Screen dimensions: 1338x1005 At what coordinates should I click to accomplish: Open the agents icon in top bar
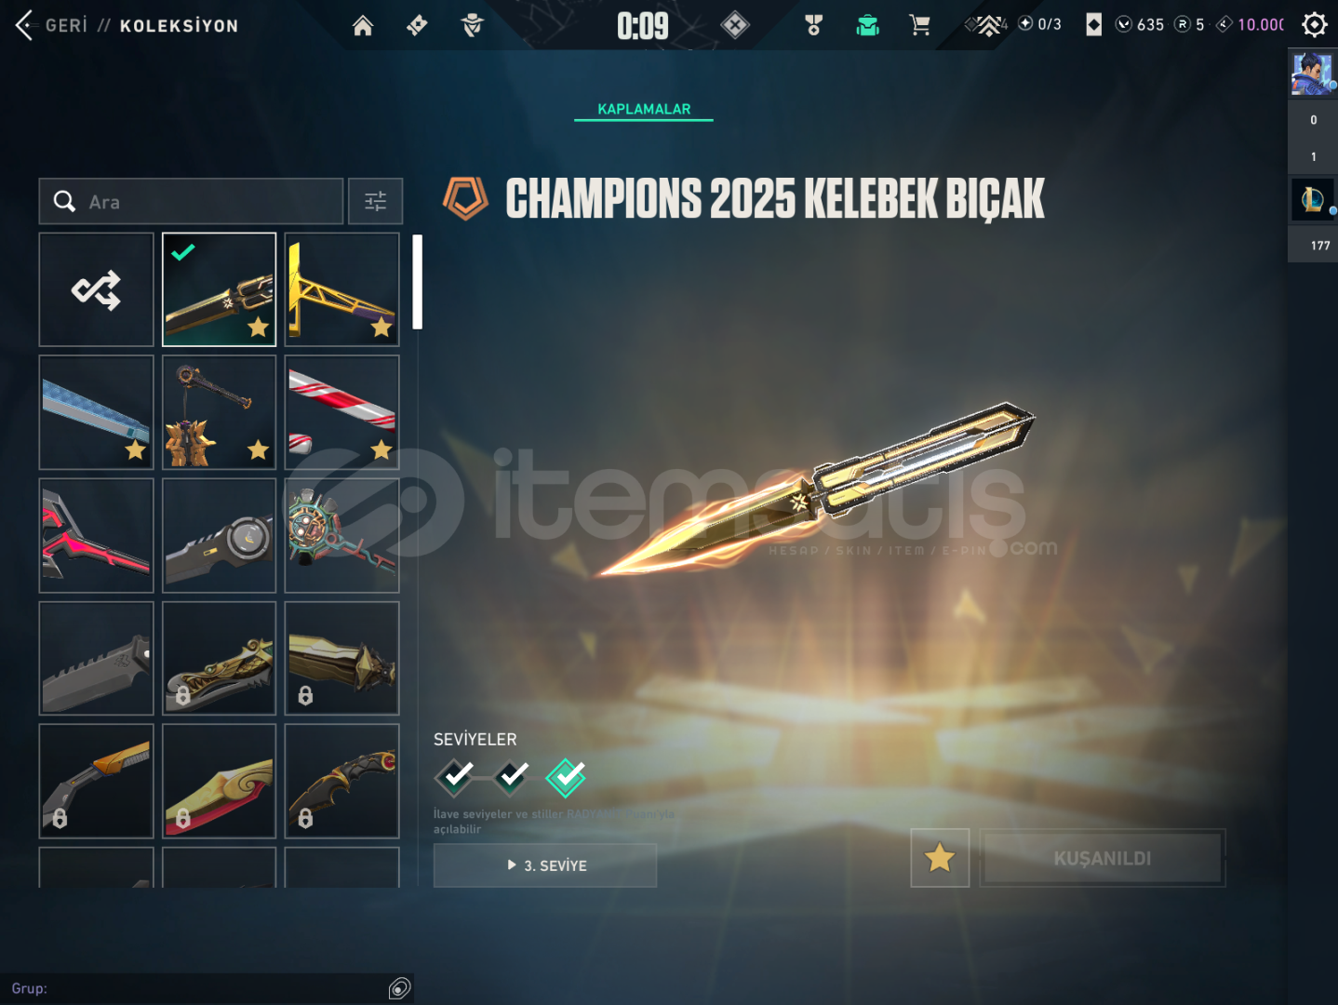coord(473,25)
